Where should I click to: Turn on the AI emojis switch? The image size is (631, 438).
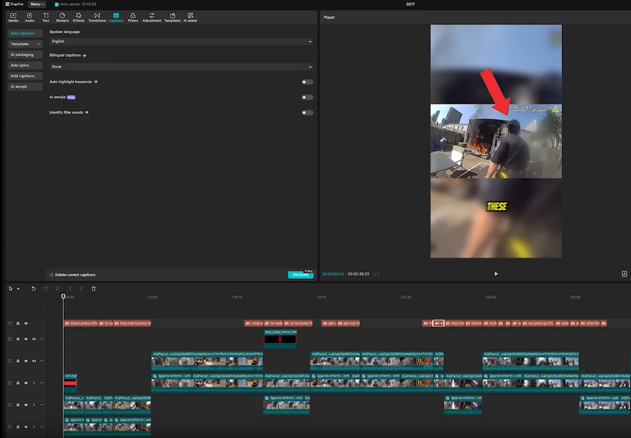(307, 97)
